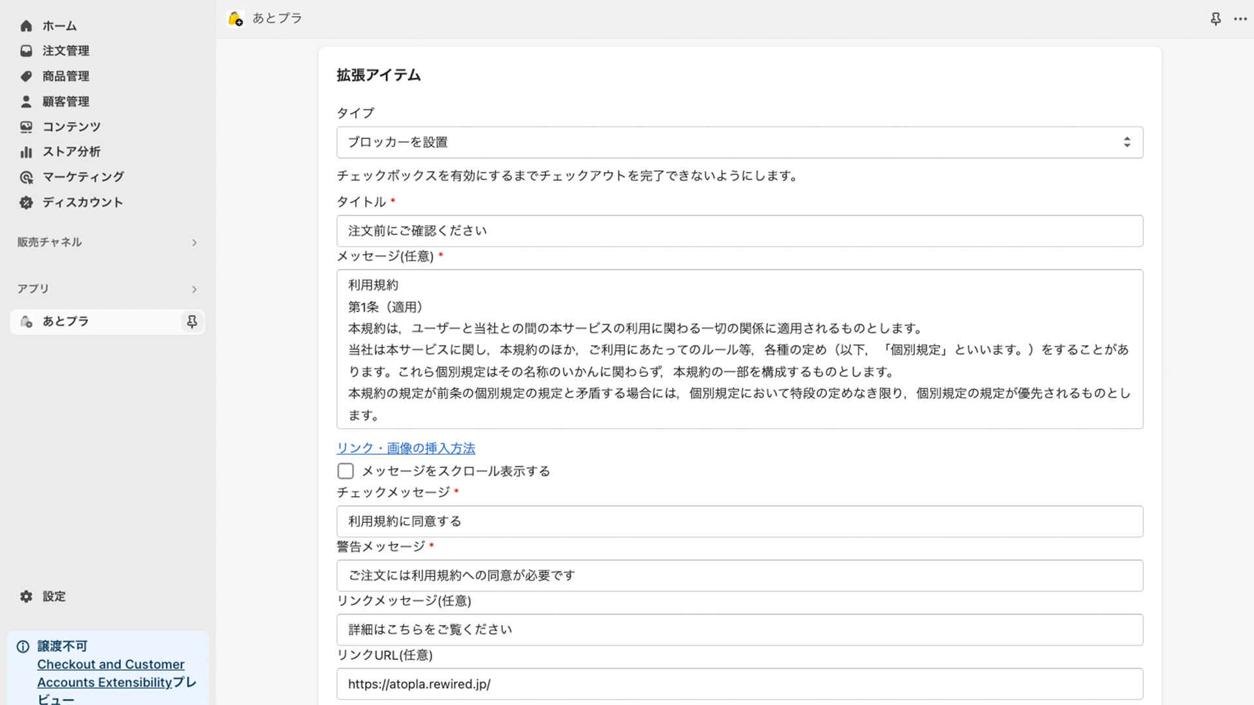Click the マーケティング target icon
The height and width of the screenshot is (705, 1254).
[26, 178]
